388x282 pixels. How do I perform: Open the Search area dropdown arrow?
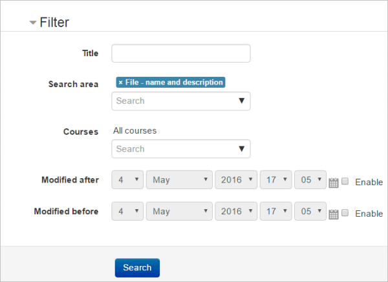pos(242,101)
